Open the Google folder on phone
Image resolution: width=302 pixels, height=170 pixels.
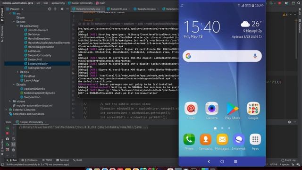pyautogui.click(x=253, y=109)
